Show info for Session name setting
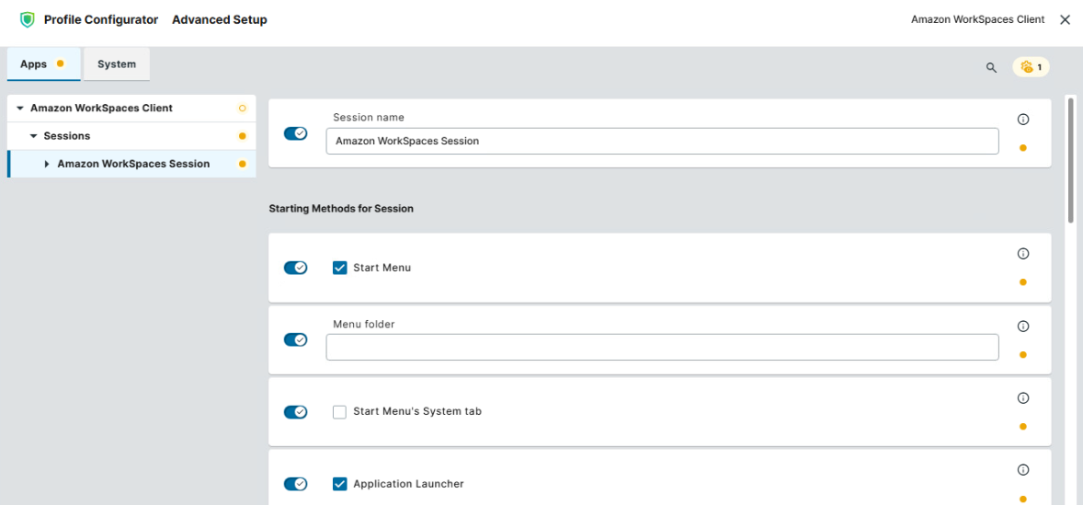This screenshot has height=505, width=1083. click(1023, 120)
